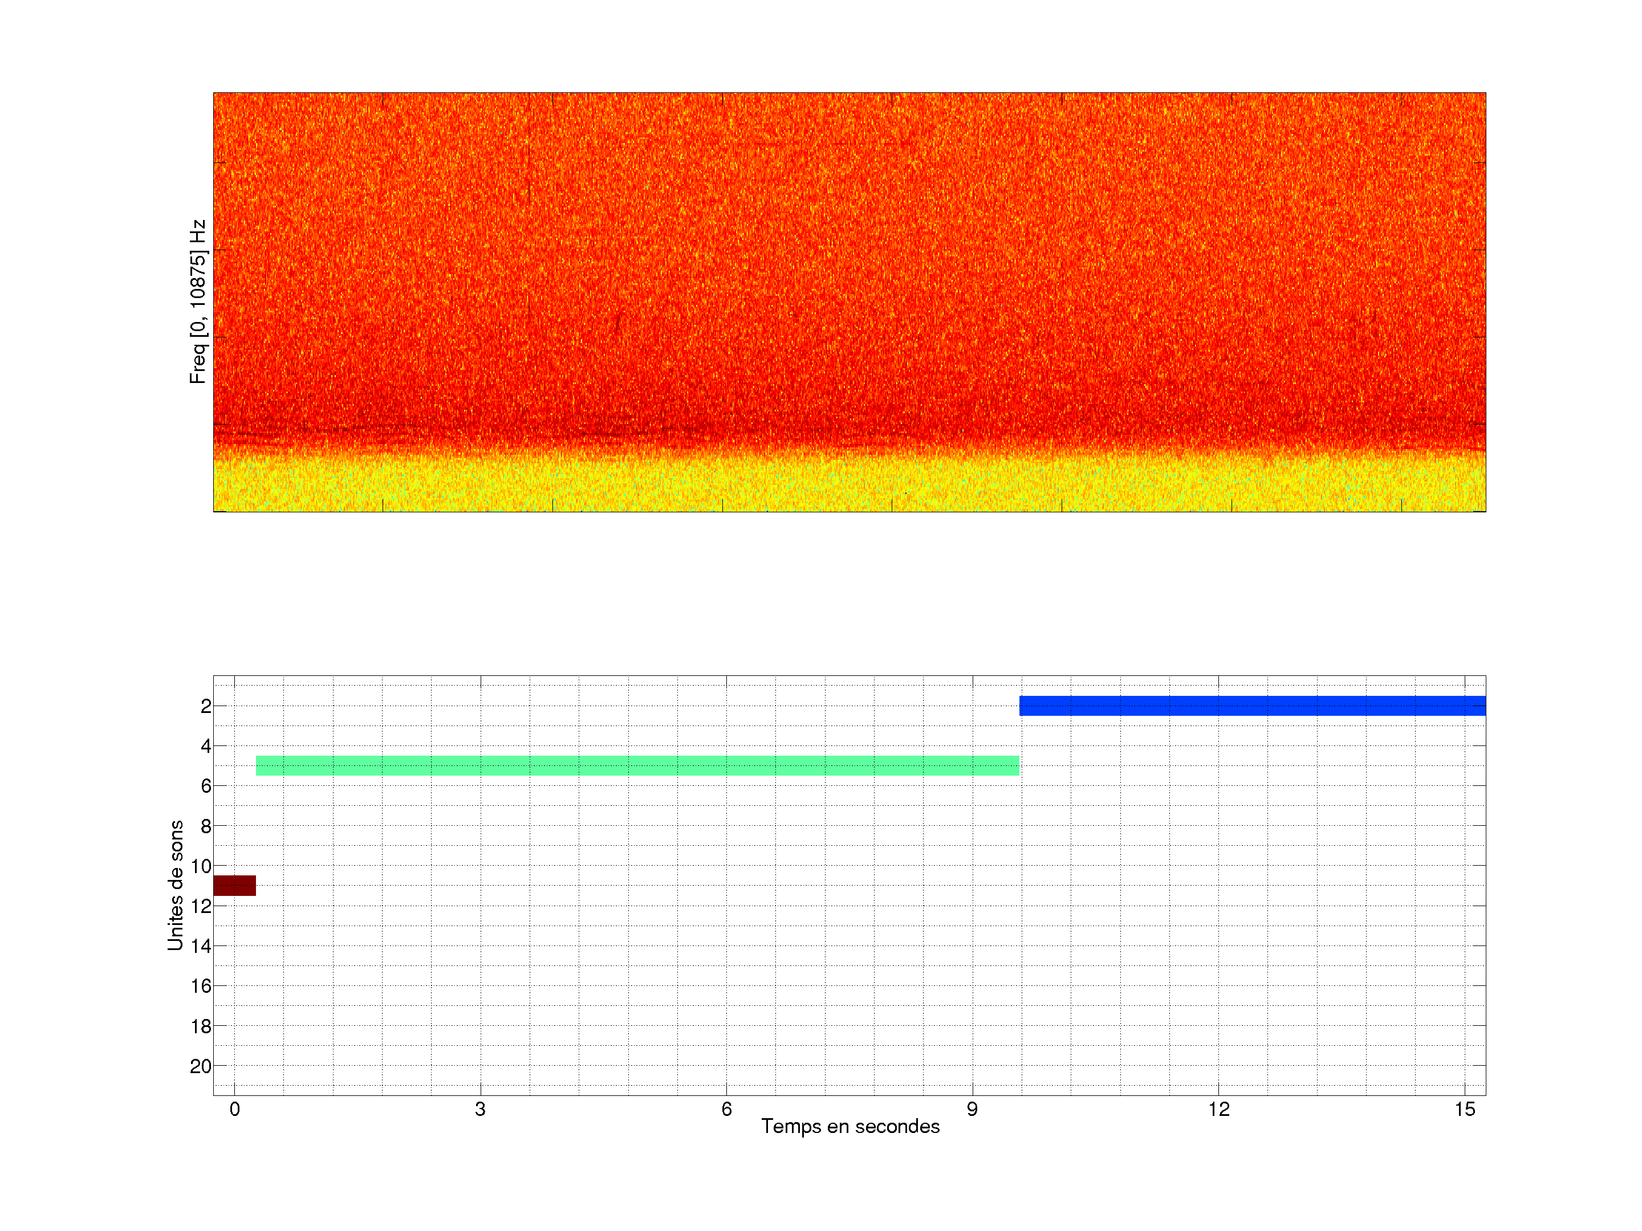
Task: Click x-axis tick label 12
Action: pos(1218,1109)
